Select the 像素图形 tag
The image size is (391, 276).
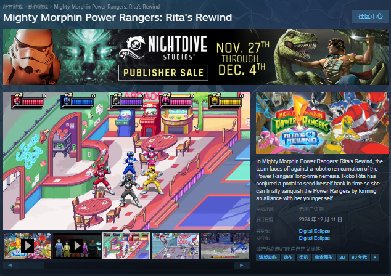pos(323,258)
